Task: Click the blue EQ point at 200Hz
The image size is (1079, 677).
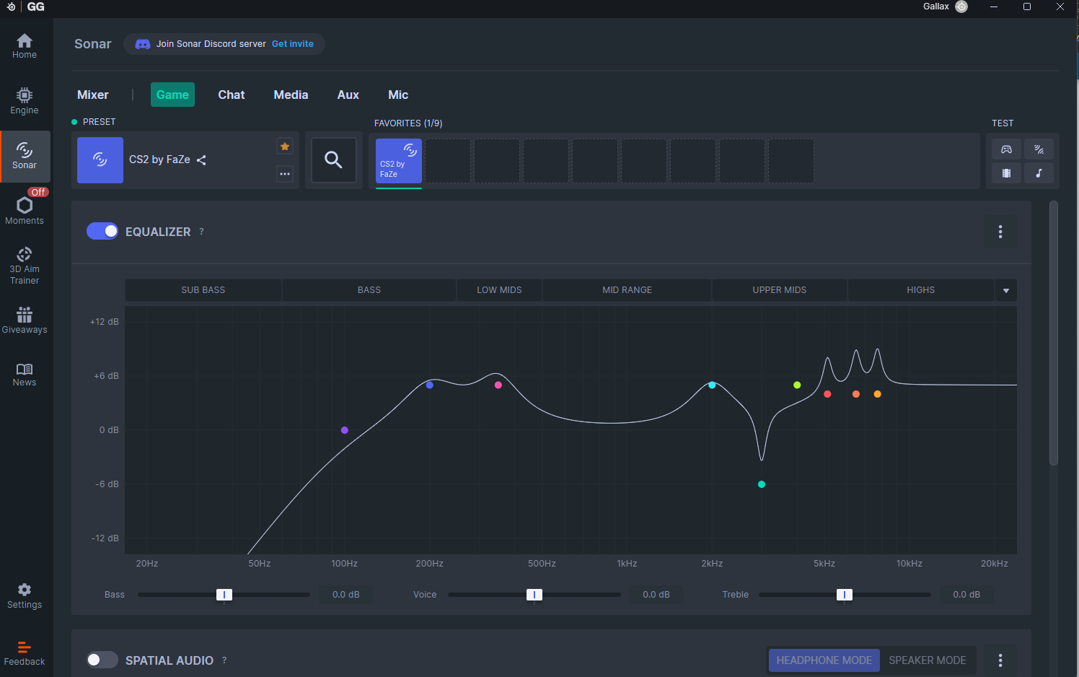Action: pos(430,385)
